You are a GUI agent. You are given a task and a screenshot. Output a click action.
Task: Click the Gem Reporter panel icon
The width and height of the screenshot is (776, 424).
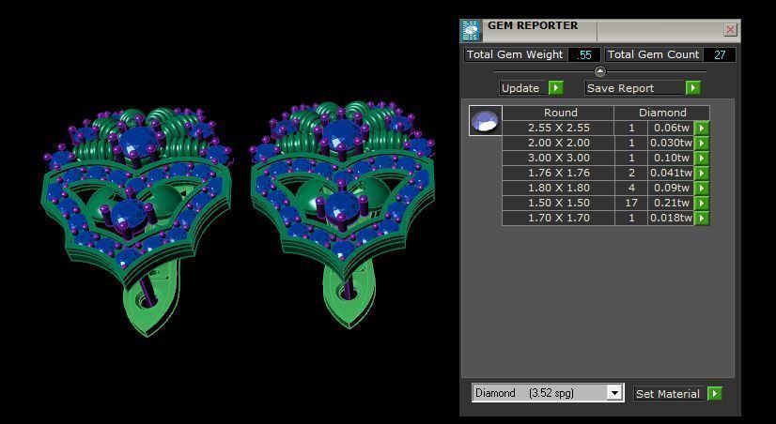[x=470, y=31]
